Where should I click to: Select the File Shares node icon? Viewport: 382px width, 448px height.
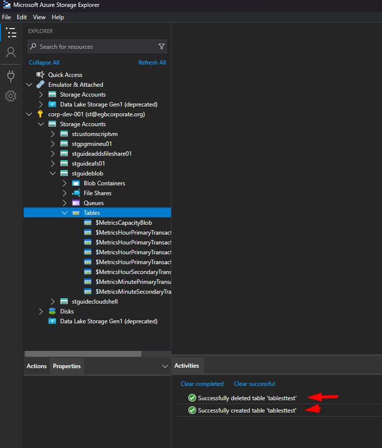[76, 193]
